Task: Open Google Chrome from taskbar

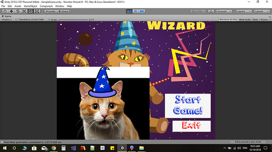Action: 54,148
